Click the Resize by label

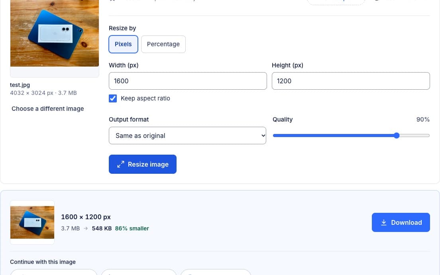click(x=122, y=28)
